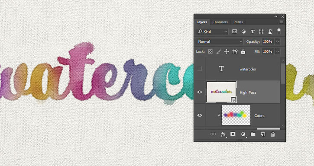Lock layer position
Image resolution: width=314 pixels, height=166 pixels.
tap(227, 51)
